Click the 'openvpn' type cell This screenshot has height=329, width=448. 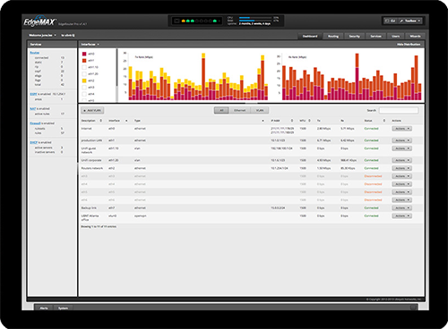coord(141,215)
